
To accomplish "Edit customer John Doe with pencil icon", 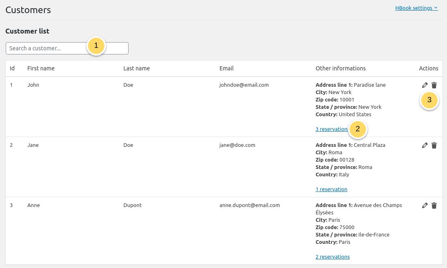I will pos(425,85).
